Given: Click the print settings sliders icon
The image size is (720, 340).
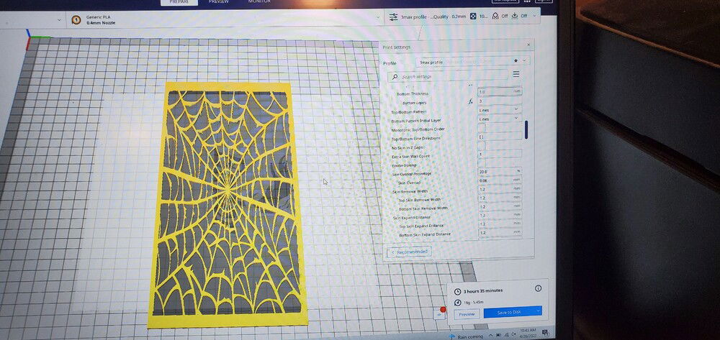Looking at the screenshot, I should click(394, 17).
